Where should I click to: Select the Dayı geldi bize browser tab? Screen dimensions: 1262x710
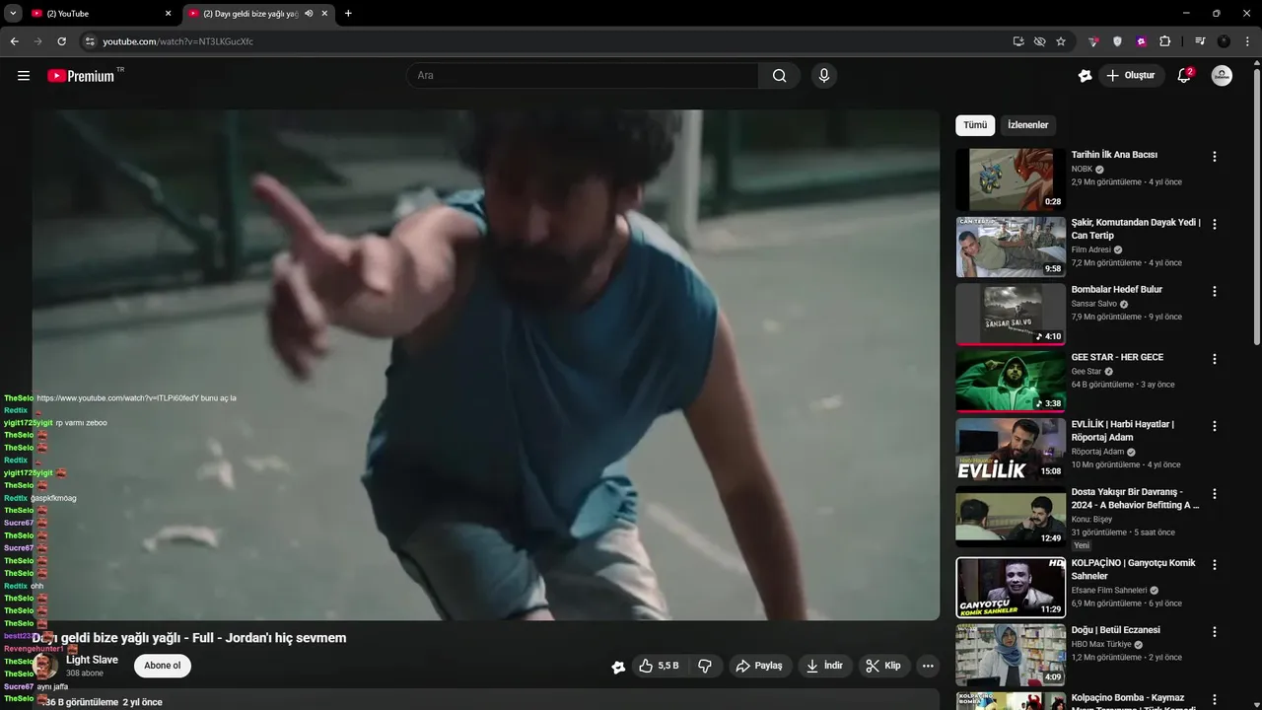pos(258,14)
